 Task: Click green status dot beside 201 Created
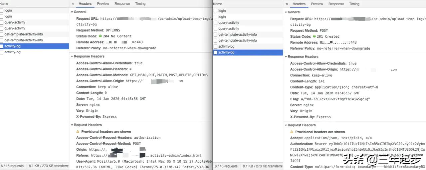pyautogui.click(x=314, y=36)
